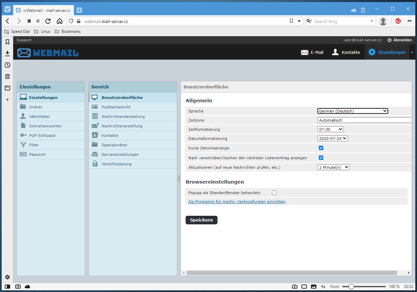Click the mailto-Verknüpfungen einrichten link
This screenshot has width=417, height=292.
pos(237,202)
